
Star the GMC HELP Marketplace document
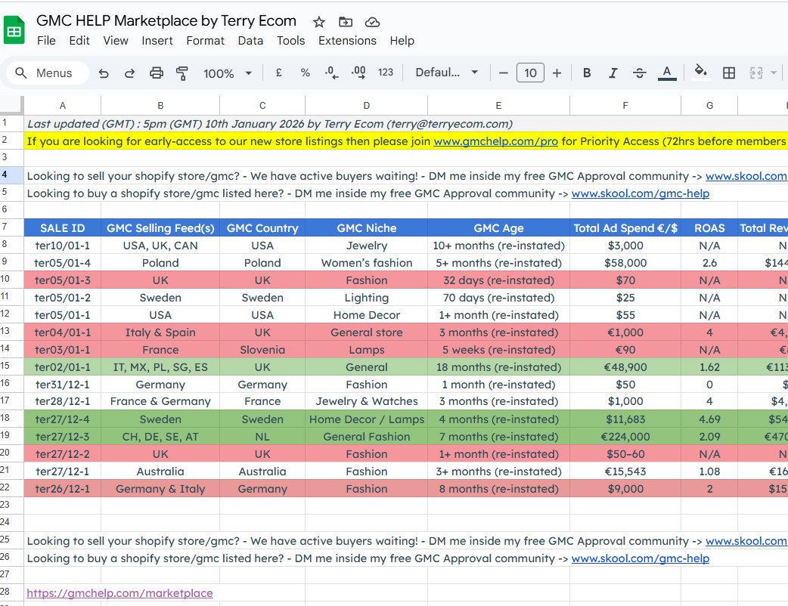point(318,22)
